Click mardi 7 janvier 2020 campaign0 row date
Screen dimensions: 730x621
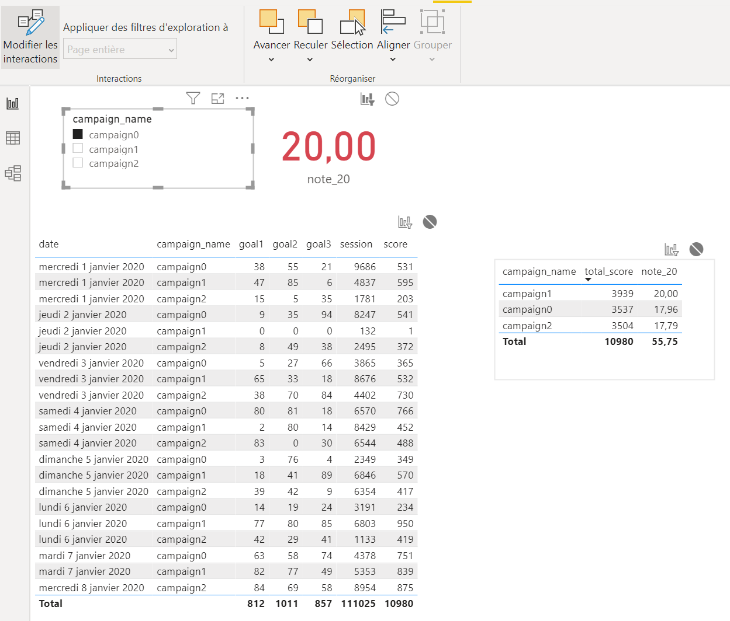coord(85,556)
